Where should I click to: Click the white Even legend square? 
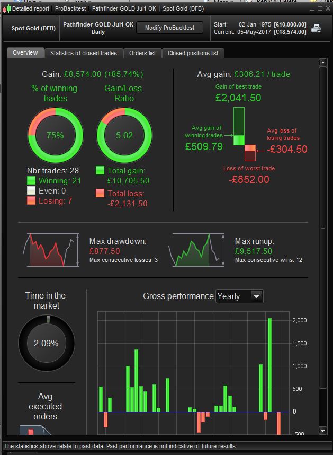click(31, 190)
